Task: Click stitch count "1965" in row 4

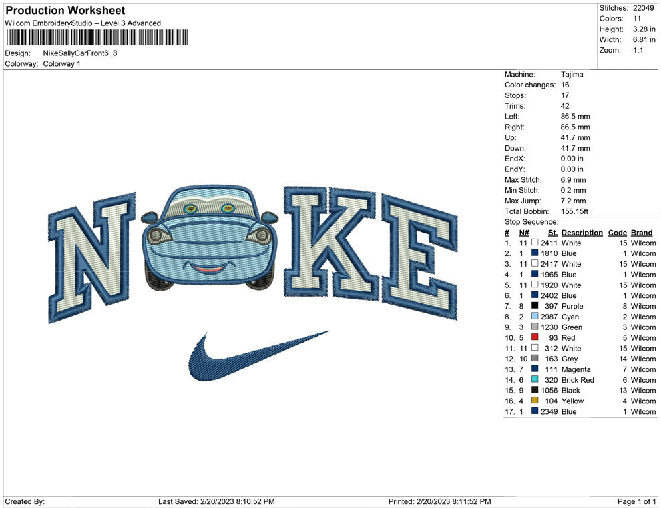Action: click(x=549, y=275)
